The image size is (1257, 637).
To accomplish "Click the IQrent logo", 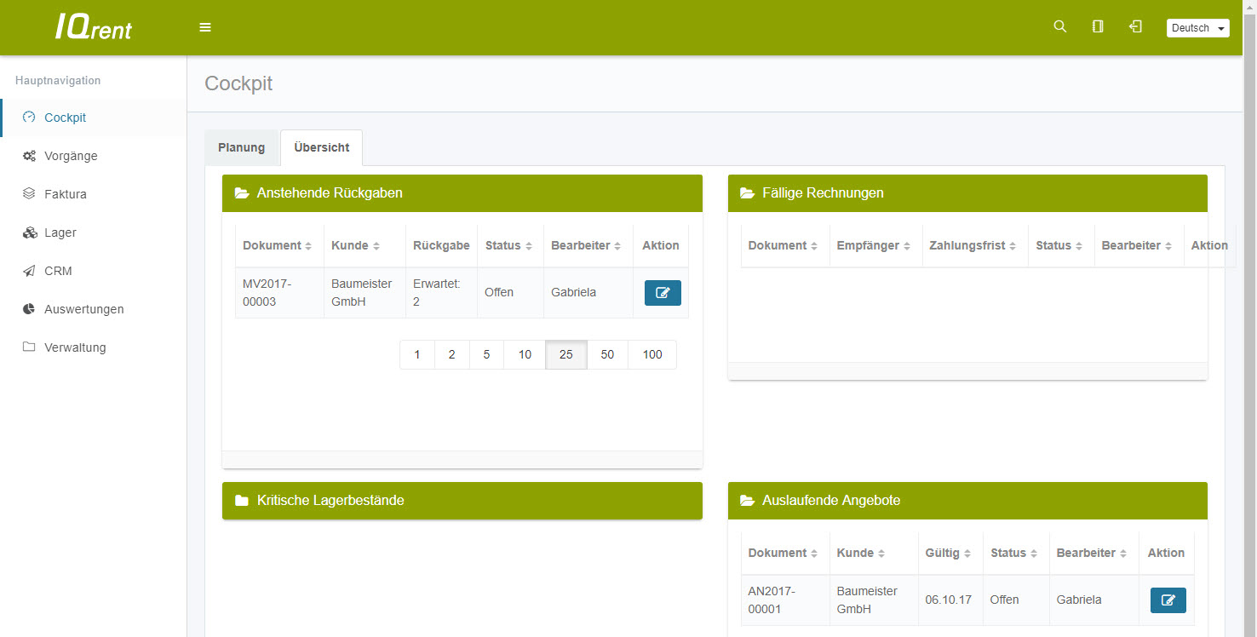I will pos(94,27).
